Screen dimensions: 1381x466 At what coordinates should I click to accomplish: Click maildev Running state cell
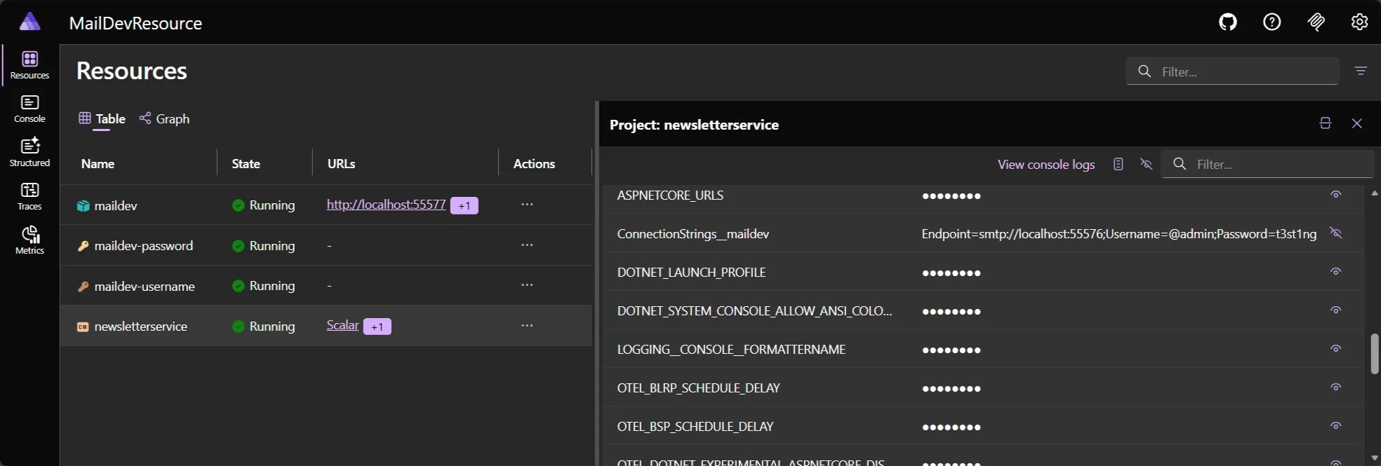[263, 205]
